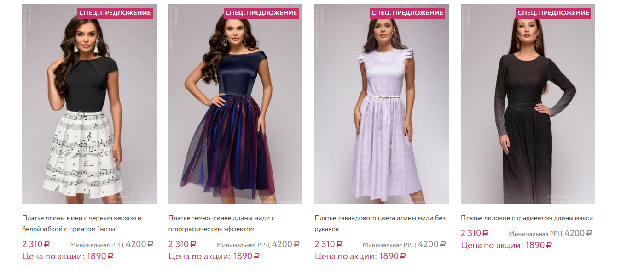Open the black-top music notes dress photo
The width and height of the screenshot is (621, 271).
(x=89, y=104)
